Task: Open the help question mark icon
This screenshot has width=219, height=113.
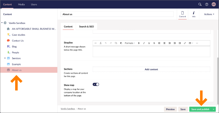Action: 207,4
